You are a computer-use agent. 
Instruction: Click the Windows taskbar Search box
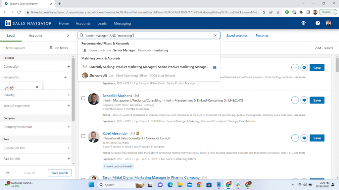[121, 185]
